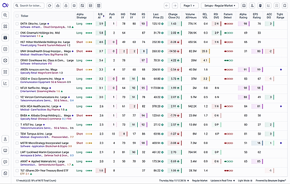Click the focus-frame icon in the sidebar
Screen dimensions: 290x184
point(6,72)
